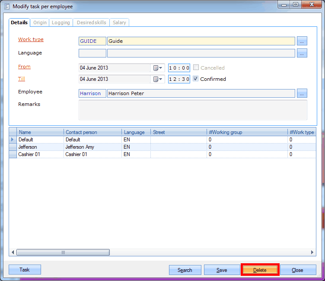Click the Save button

222,270
